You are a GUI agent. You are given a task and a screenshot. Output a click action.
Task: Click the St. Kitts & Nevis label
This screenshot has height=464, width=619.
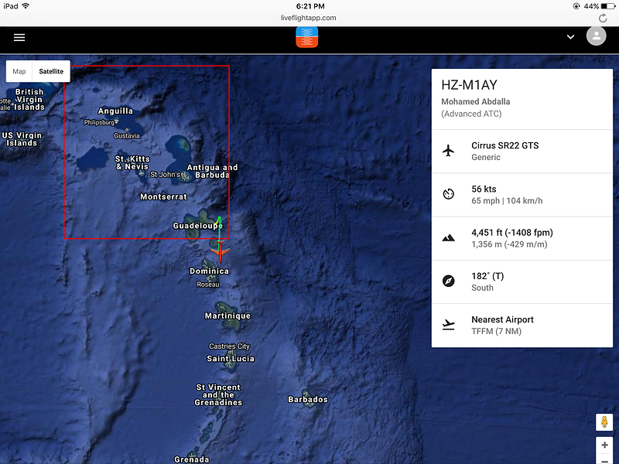click(132, 162)
